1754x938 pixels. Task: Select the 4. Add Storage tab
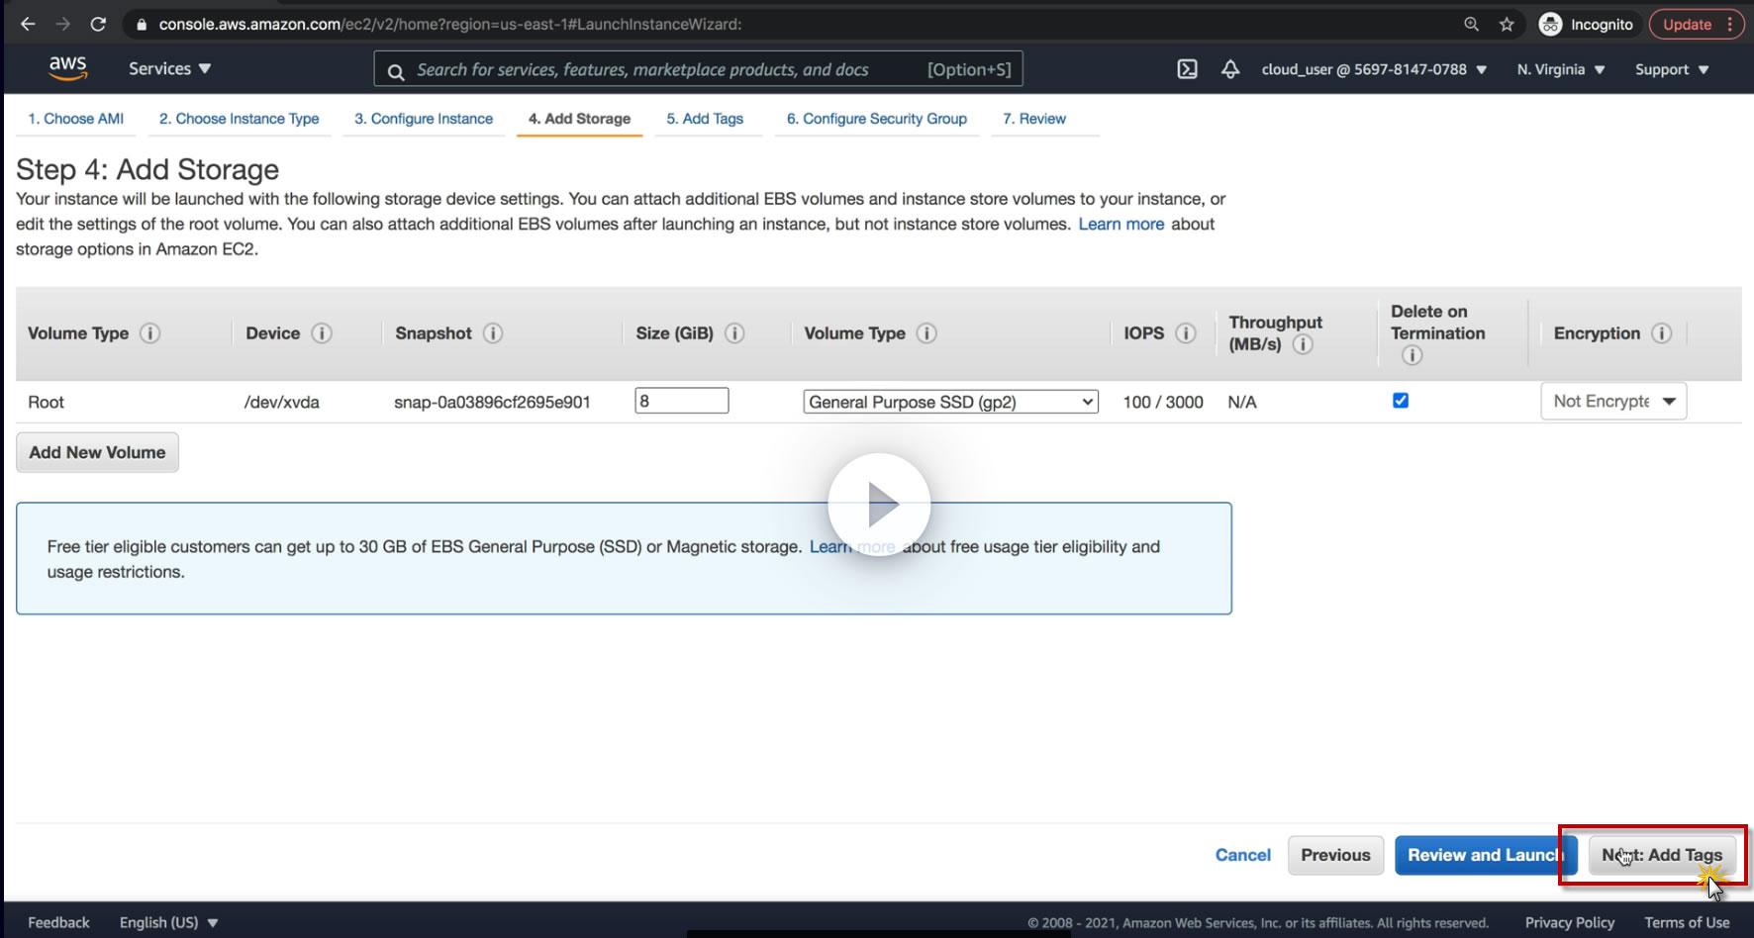[579, 119]
